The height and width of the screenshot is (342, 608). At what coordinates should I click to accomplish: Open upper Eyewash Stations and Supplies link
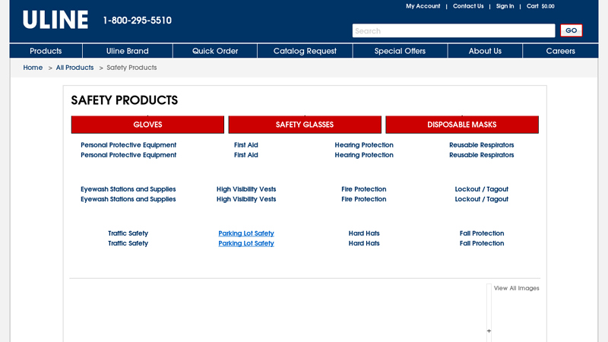128,189
